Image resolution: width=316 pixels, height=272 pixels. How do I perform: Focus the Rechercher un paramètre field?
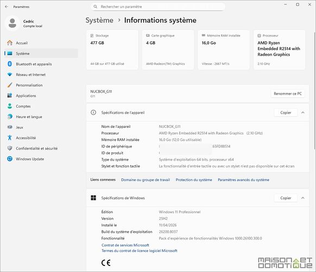click(157, 7)
